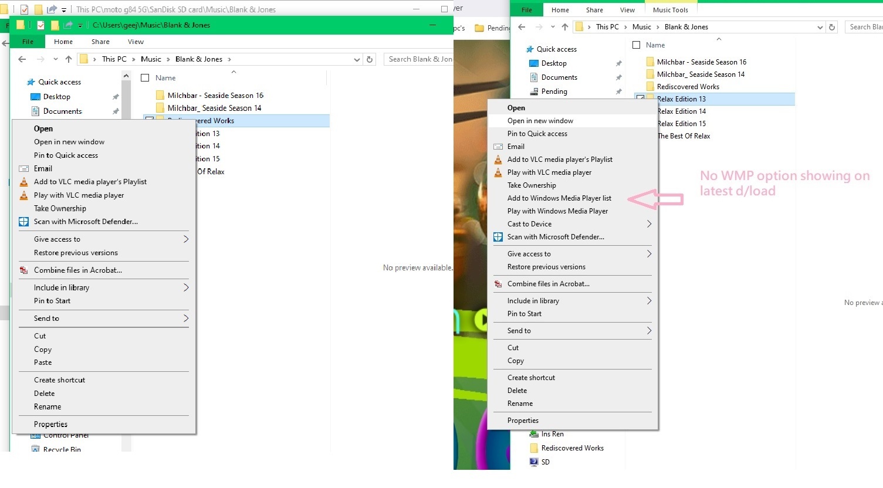Tick the select-all checkbox beside Name in the Music Tools window
Screen dimensions: 883x488
coord(637,45)
